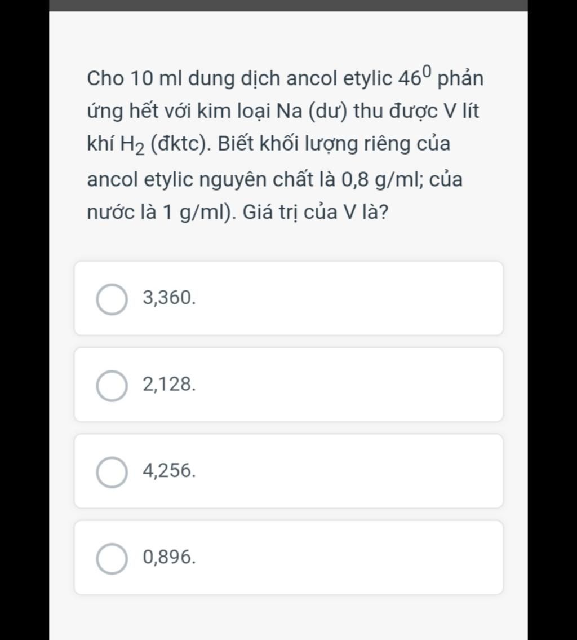Screen dimensions: 577x640
Task: Click the answer label text "3,360."
Action: coord(169,298)
